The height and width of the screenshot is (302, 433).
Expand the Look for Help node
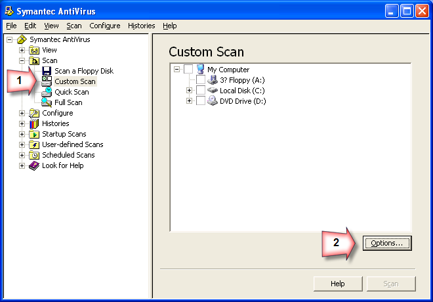click(x=22, y=165)
